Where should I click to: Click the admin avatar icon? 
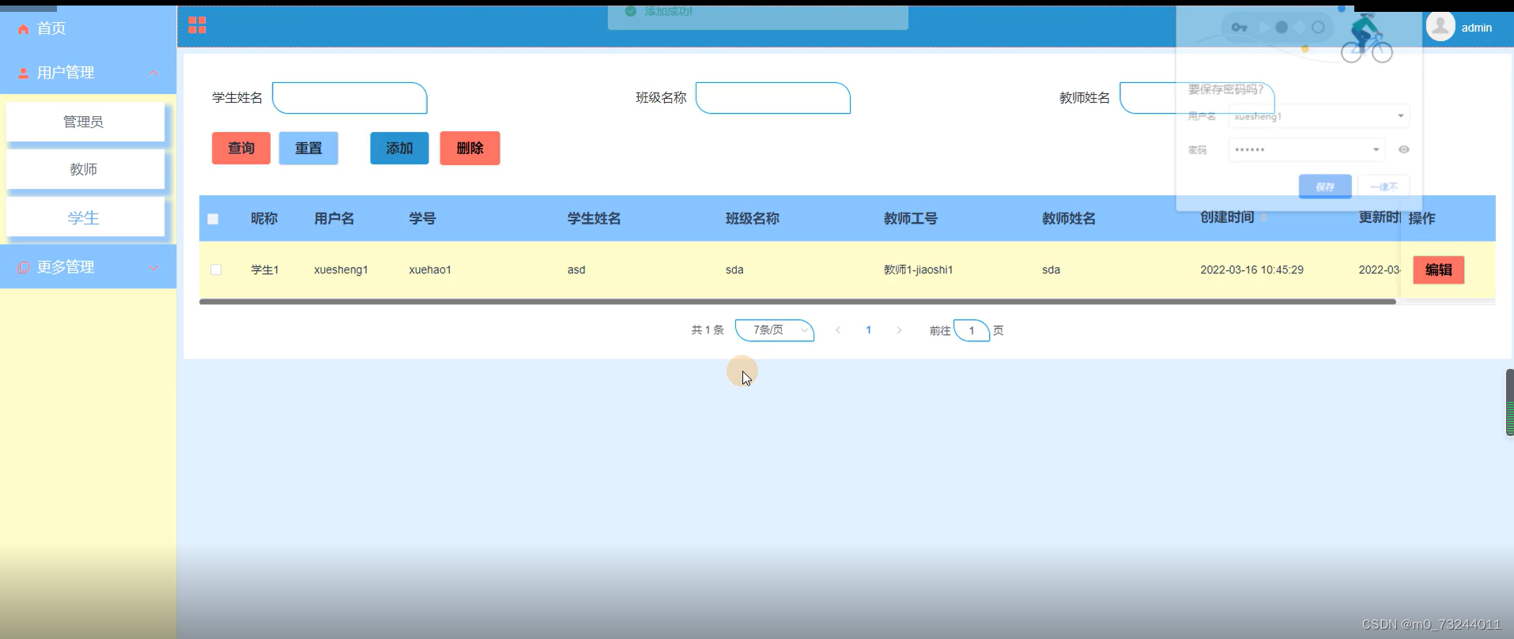pos(1440,26)
